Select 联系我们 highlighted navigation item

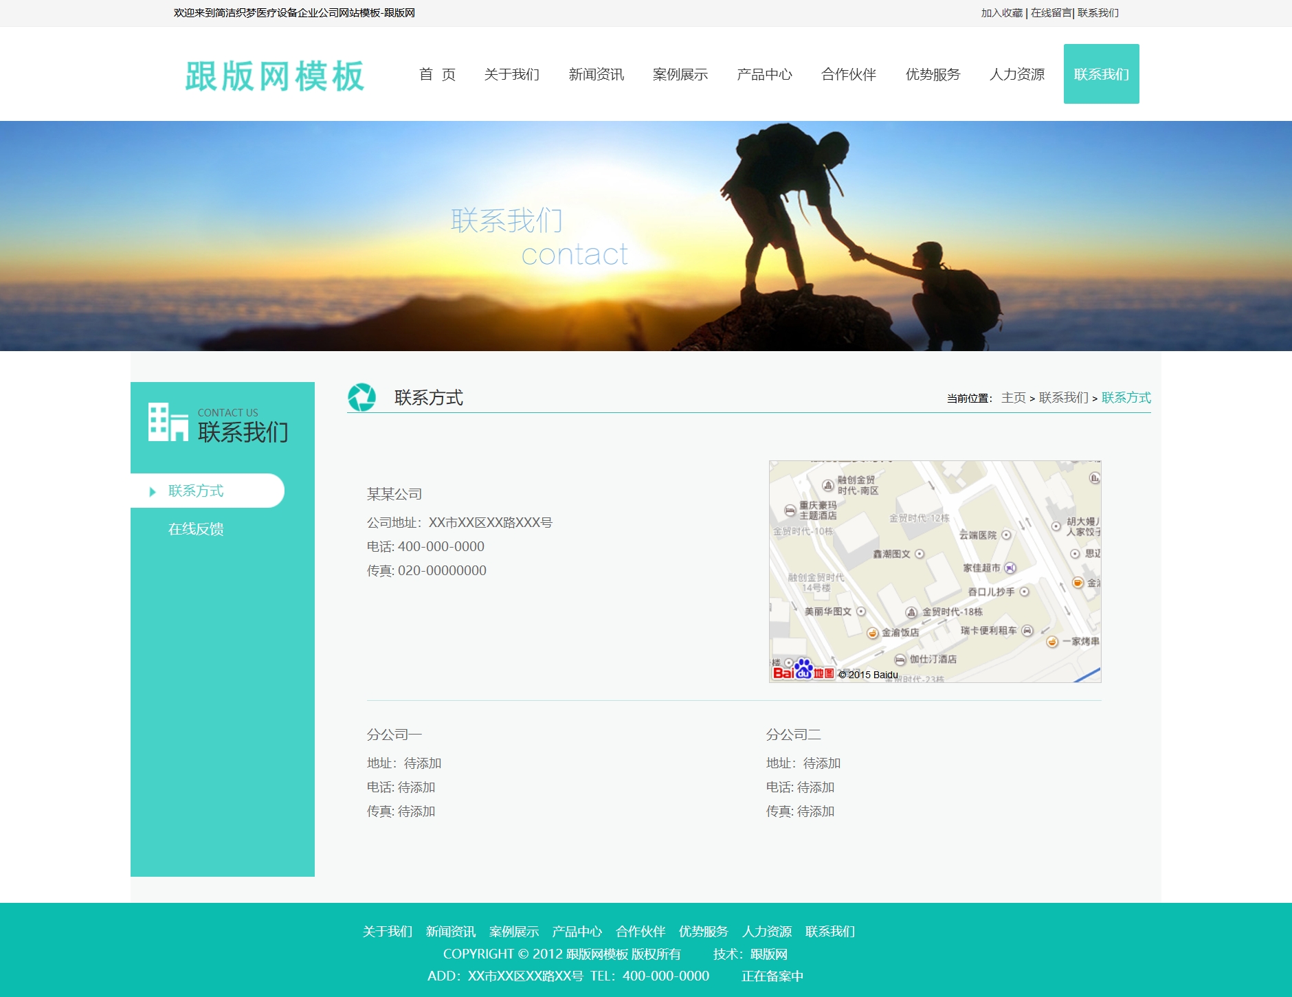1101,74
